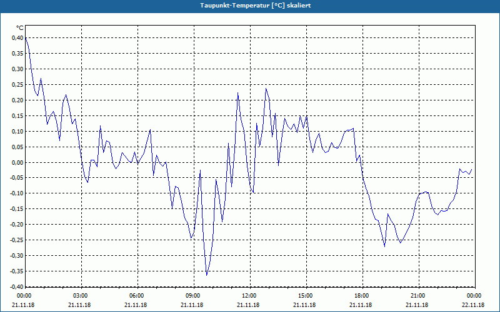The height and width of the screenshot is (312, 500).
Task: Select the -0,40 y-axis label
Action: [x=17, y=287]
